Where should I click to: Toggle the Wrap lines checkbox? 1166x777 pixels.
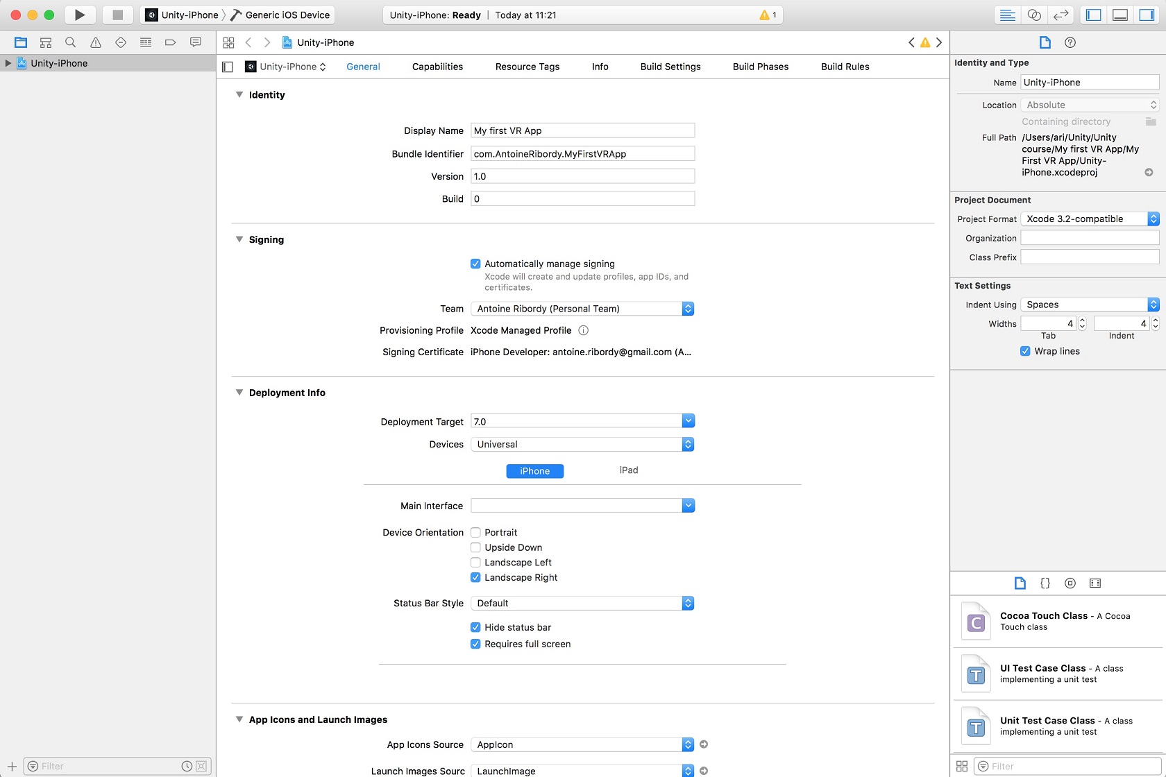coord(1025,351)
